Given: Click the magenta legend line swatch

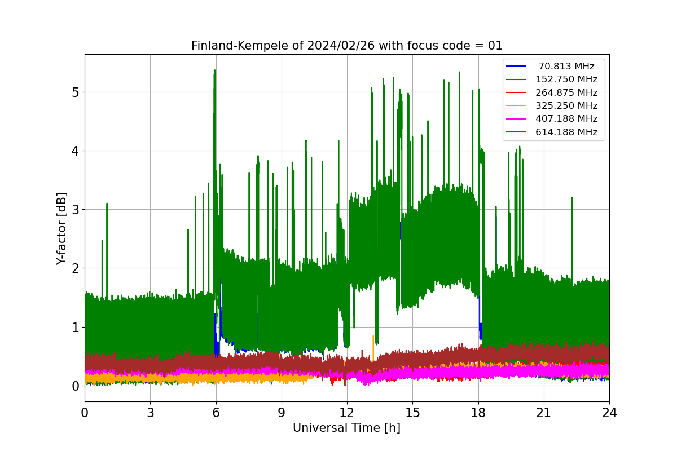Looking at the screenshot, I should [x=516, y=119].
